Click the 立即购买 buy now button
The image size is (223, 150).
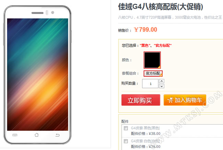pos(141,100)
